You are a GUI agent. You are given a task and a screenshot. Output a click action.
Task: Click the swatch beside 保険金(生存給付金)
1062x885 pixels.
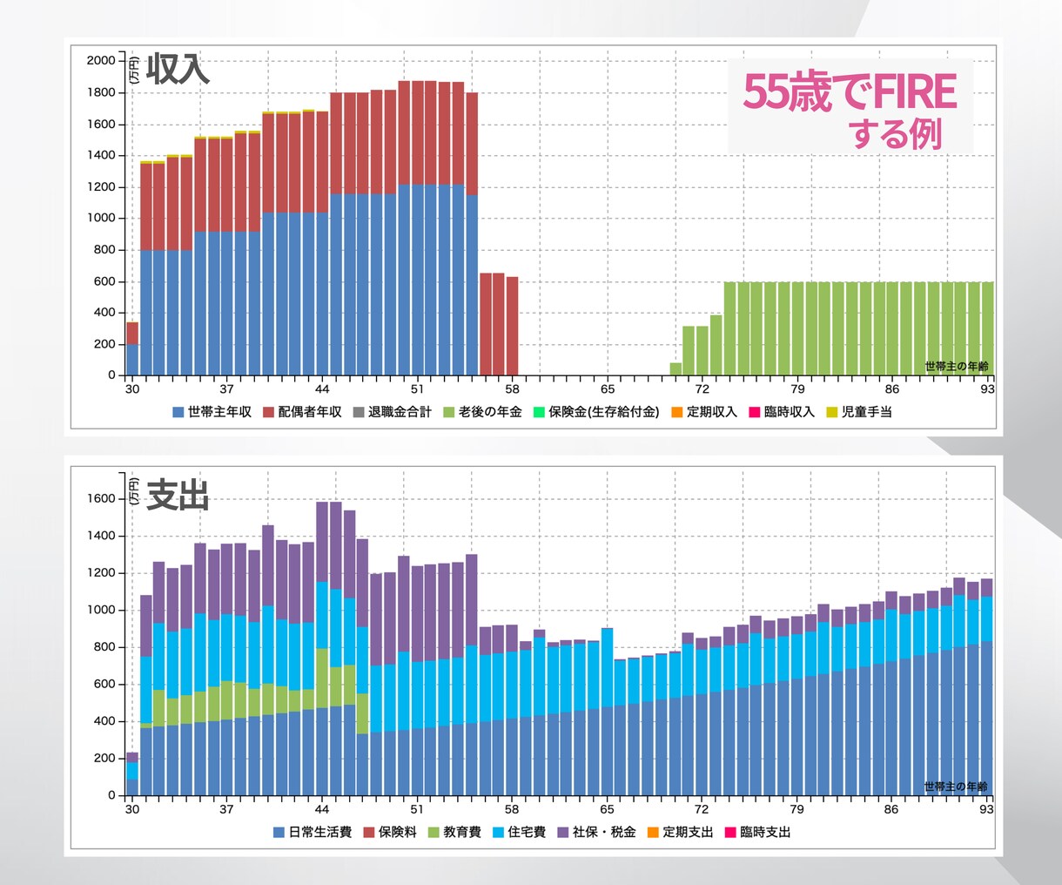(540, 412)
